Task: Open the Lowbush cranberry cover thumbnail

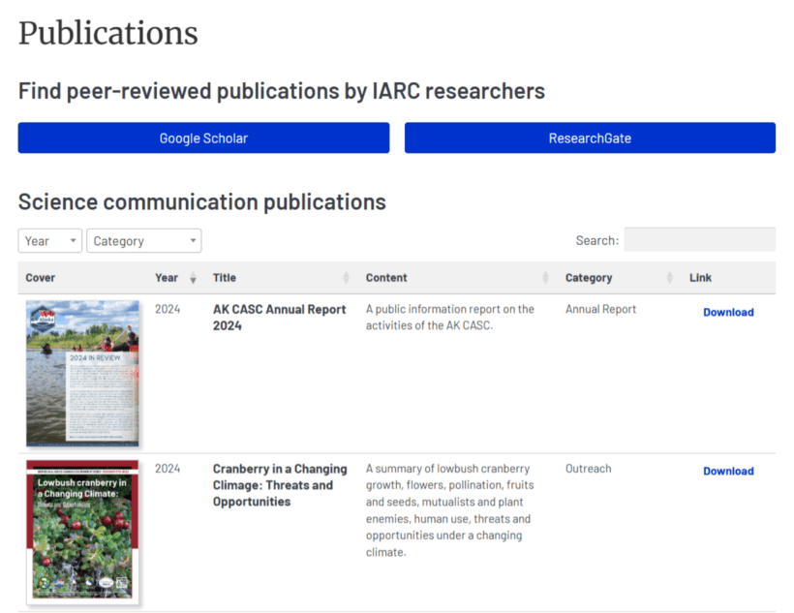Action: point(82,532)
